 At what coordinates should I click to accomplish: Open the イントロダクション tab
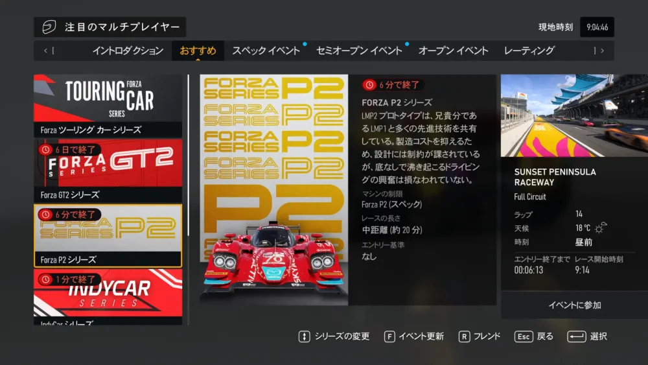click(128, 51)
